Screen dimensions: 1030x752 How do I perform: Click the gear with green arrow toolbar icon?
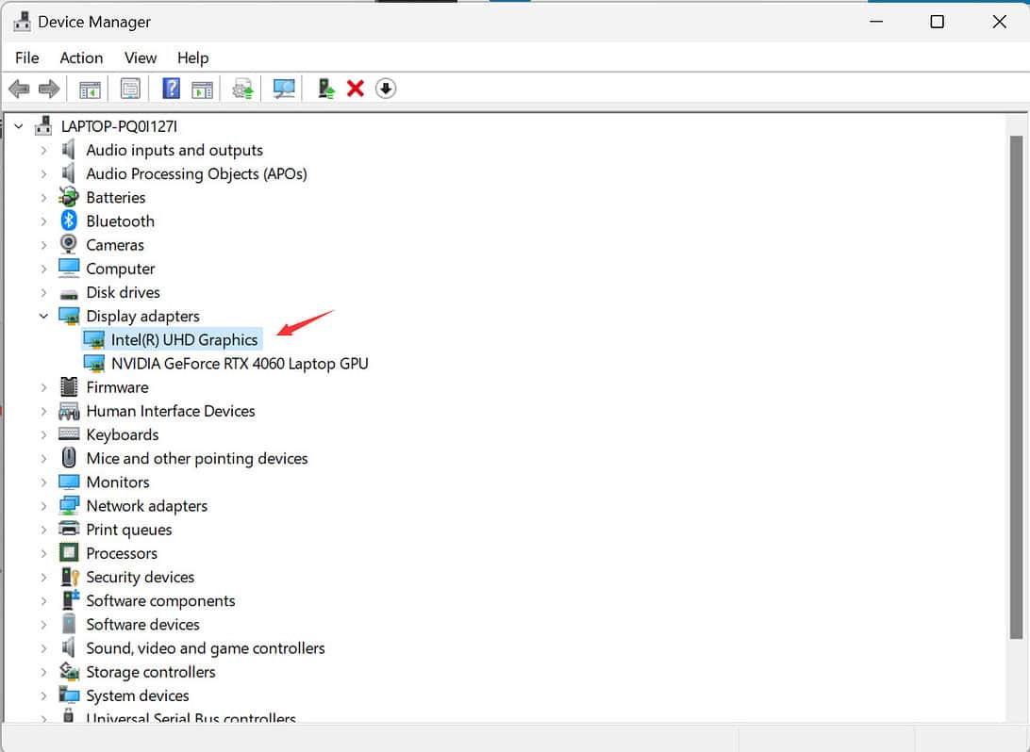coord(243,89)
